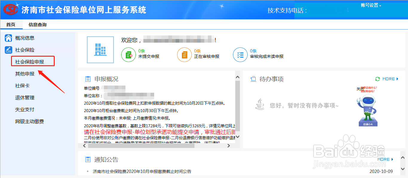
Task: Open the 申报缴费截止时间公告 notice link
Action: click(141, 171)
